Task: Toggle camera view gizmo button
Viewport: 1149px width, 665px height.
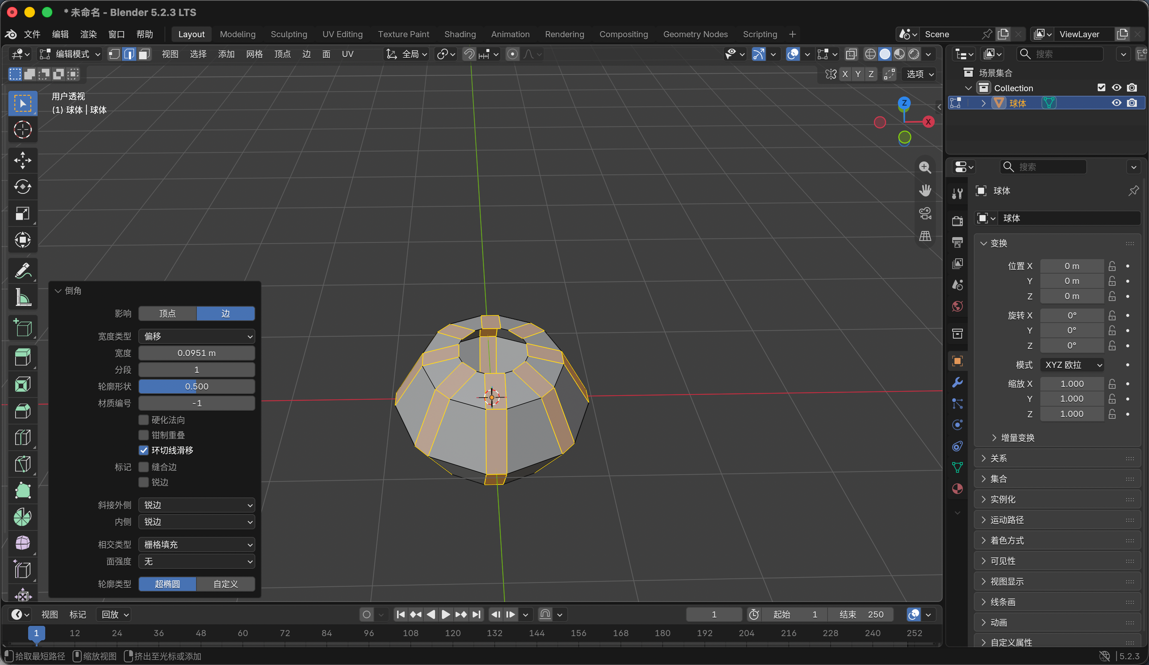Action: pyautogui.click(x=925, y=213)
